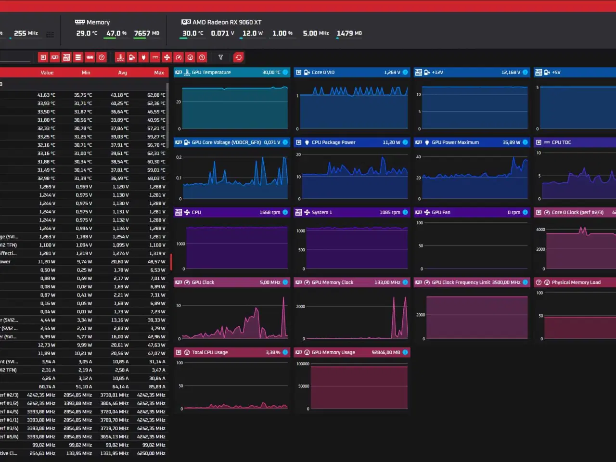Toggle the motherboard sensor filter icon
Viewport: 616px width, 462px height.
66,57
